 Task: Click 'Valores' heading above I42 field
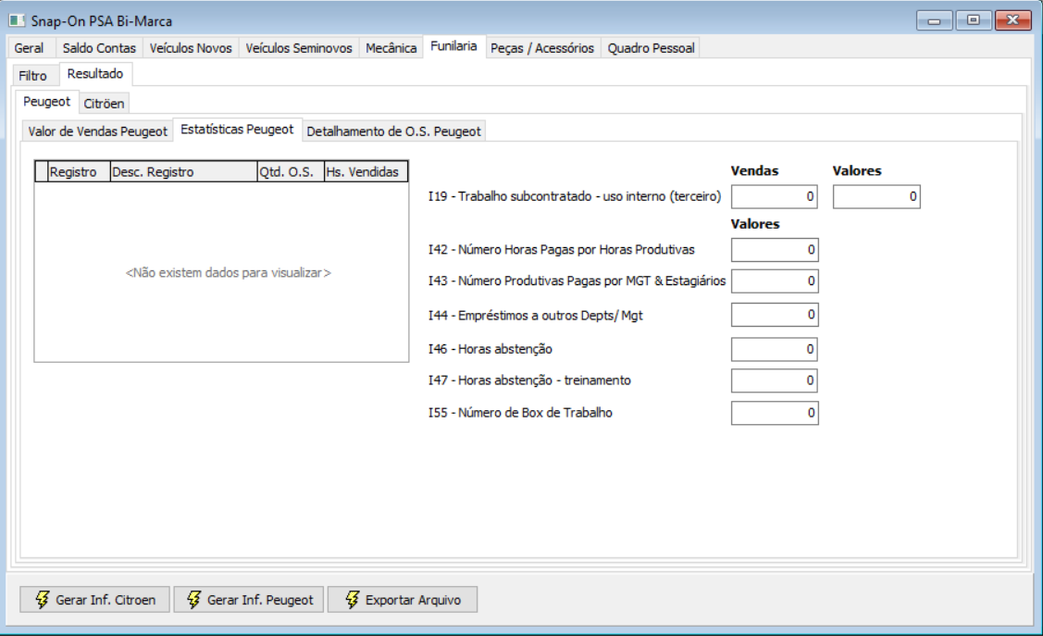point(755,223)
